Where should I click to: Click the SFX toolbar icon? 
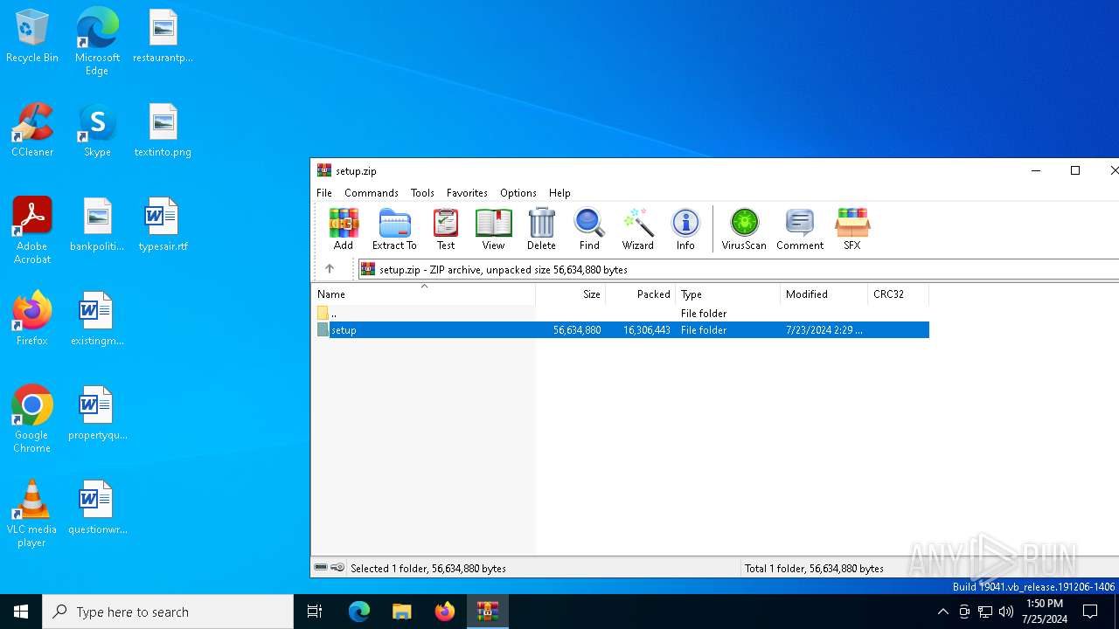(x=851, y=229)
